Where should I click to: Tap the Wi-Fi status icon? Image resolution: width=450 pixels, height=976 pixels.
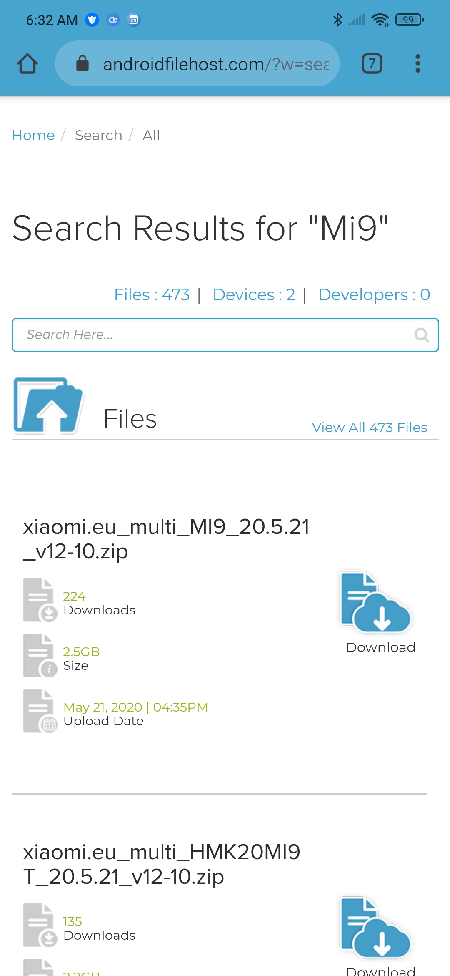(x=380, y=20)
